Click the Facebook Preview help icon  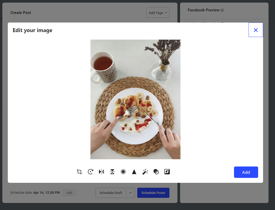pyautogui.click(x=223, y=10)
